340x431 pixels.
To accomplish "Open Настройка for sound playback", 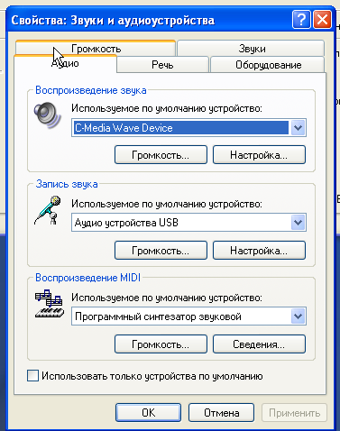I will click(x=259, y=155).
